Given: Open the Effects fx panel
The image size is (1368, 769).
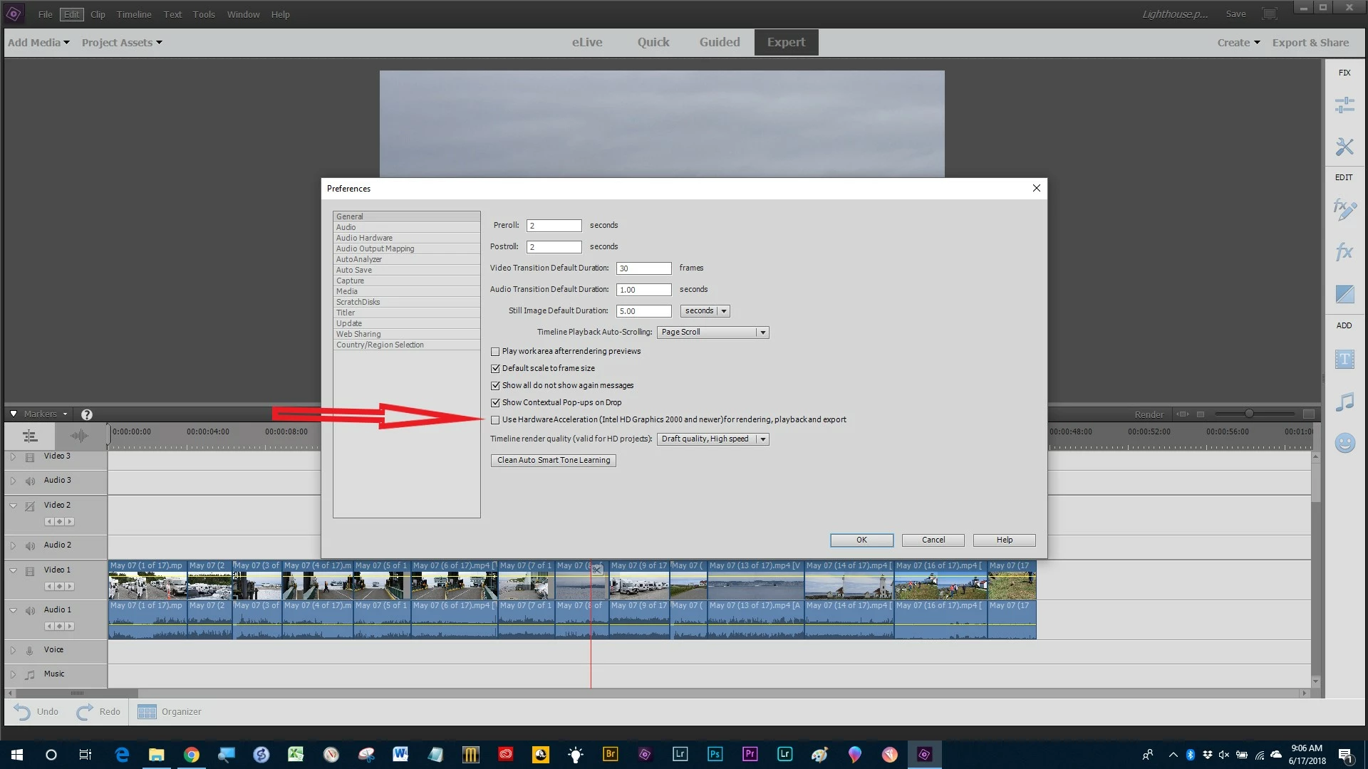Looking at the screenshot, I should pyautogui.click(x=1344, y=251).
